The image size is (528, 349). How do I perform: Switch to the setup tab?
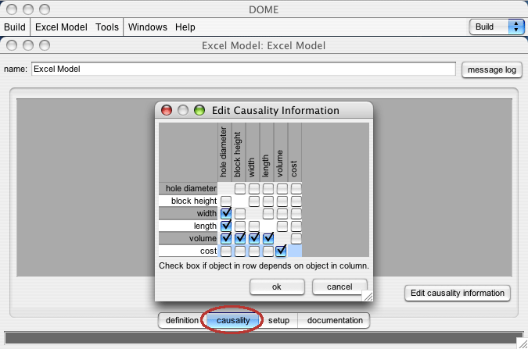pyautogui.click(x=278, y=320)
